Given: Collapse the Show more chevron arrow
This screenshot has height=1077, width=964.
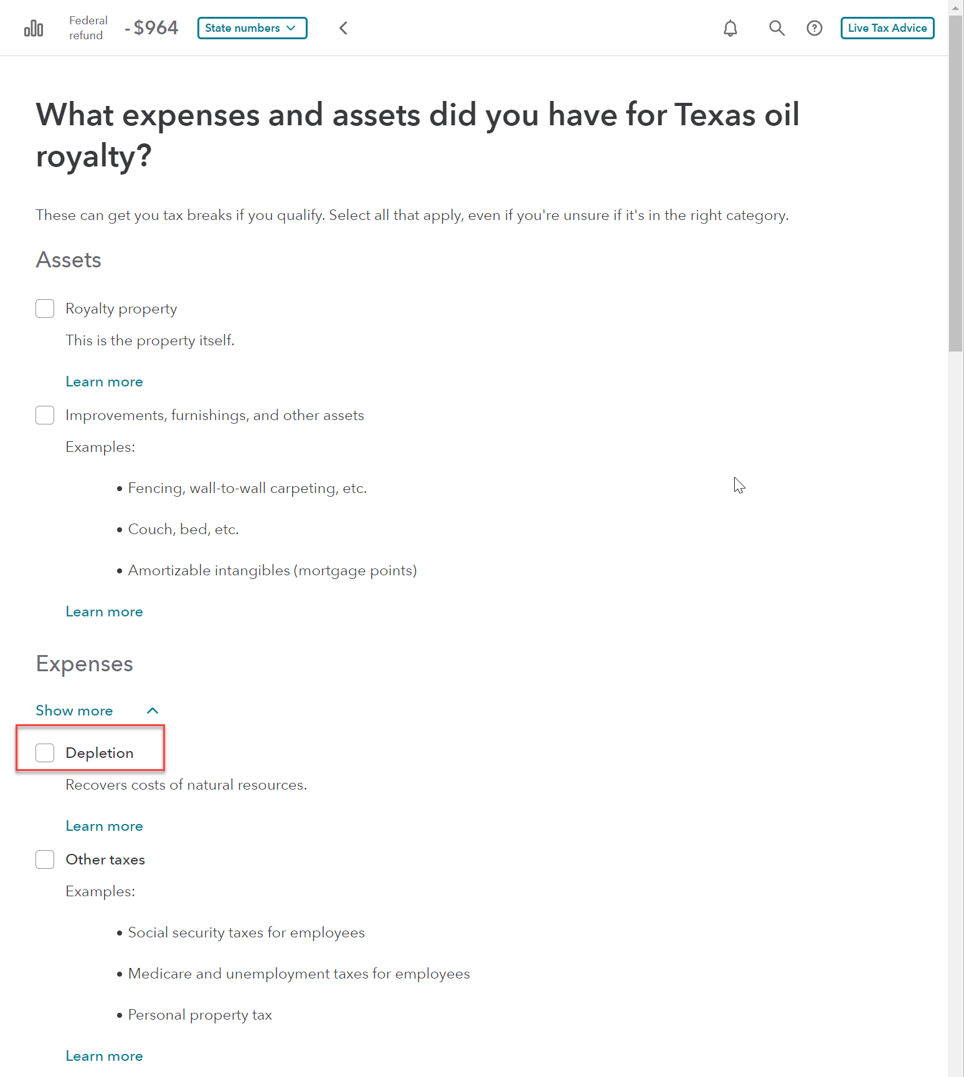Looking at the screenshot, I should [x=153, y=711].
